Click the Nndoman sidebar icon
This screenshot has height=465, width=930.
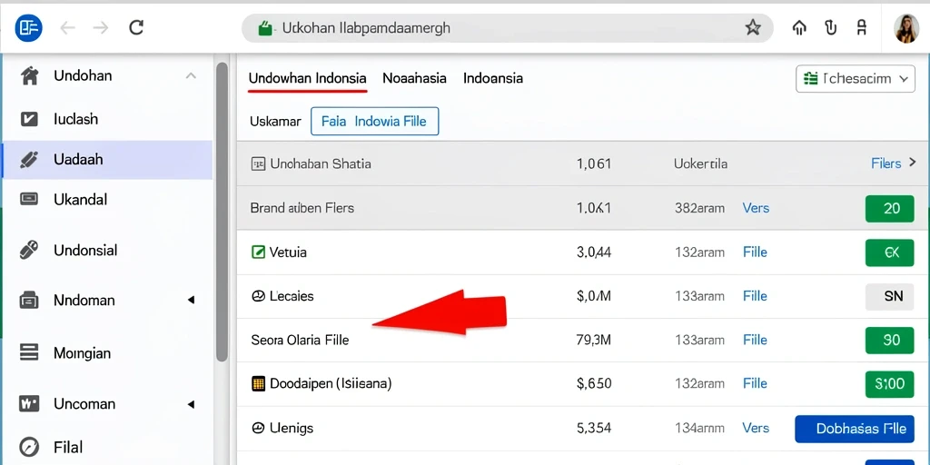29,300
